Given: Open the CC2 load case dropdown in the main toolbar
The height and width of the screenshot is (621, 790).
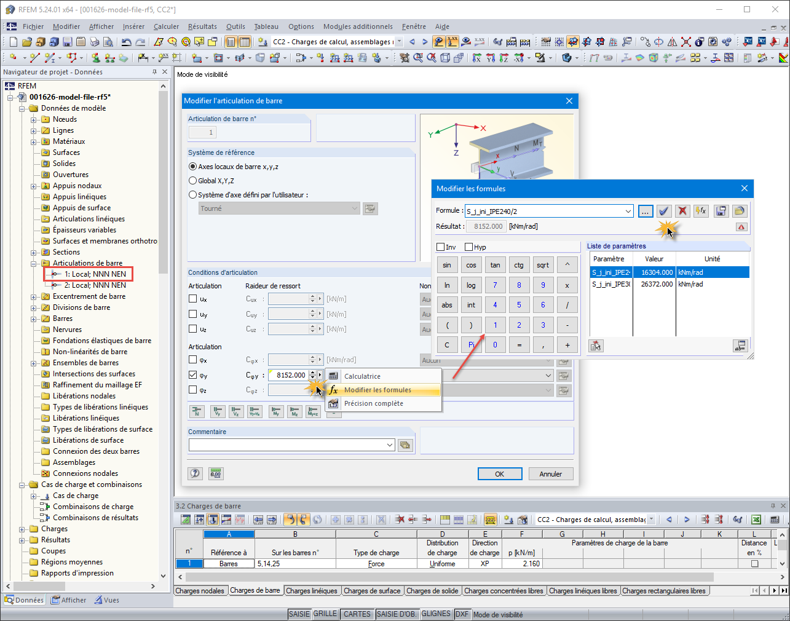Looking at the screenshot, I should coord(399,42).
